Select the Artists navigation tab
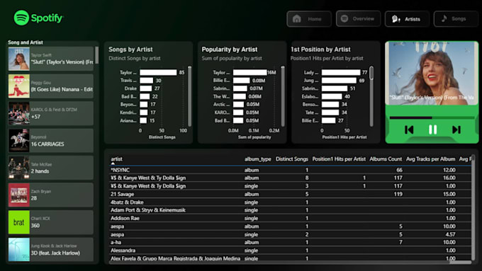This screenshot has width=482, height=271. pyautogui.click(x=407, y=19)
